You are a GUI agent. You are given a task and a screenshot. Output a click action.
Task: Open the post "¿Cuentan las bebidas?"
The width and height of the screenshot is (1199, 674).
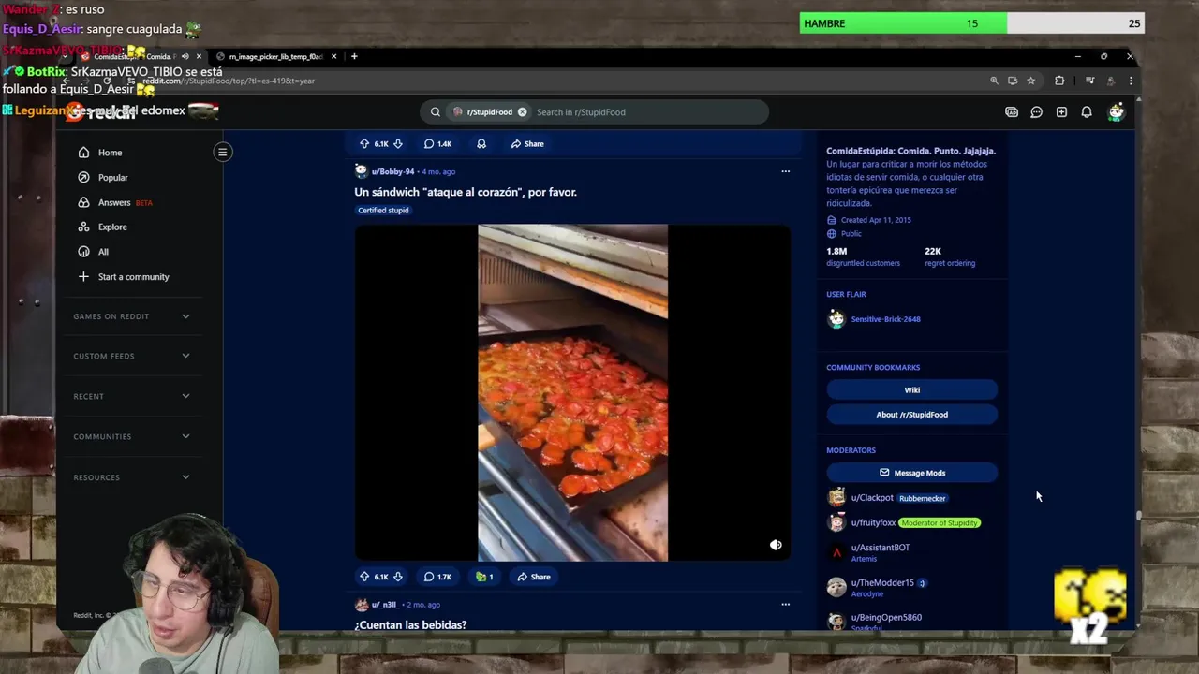[x=410, y=624]
